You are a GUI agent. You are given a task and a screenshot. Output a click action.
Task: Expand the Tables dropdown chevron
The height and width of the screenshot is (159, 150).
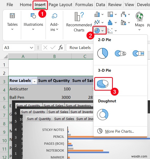[x=12, y=29]
